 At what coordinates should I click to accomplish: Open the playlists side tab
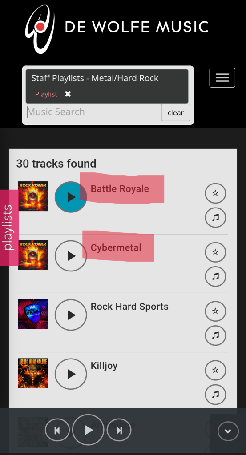click(9, 227)
